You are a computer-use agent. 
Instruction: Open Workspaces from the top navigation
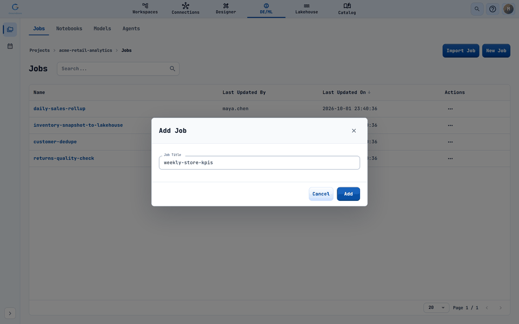[145, 9]
